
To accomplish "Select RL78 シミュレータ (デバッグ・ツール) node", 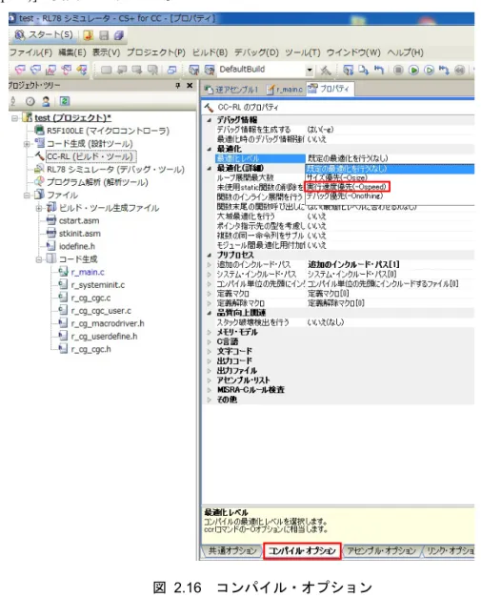I will 115,170.
